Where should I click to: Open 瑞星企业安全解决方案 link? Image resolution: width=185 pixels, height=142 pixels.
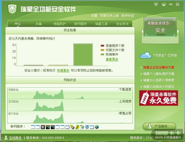[159, 67]
